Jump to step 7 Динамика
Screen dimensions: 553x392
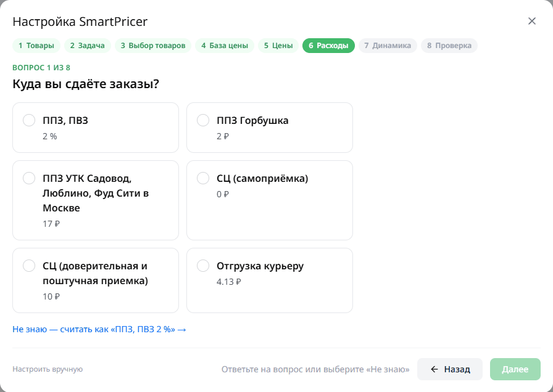click(388, 46)
